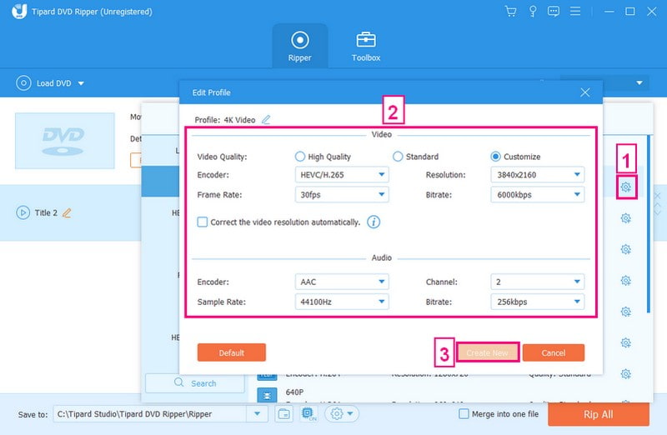Select the High Quality radio button
Screen dimensions: 667x435
300,157
